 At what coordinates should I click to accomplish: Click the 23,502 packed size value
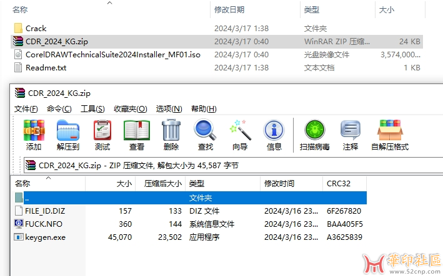coord(170,237)
